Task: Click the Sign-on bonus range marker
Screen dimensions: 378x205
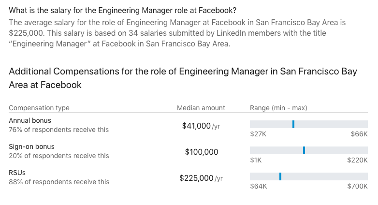Action: click(x=304, y=150)
